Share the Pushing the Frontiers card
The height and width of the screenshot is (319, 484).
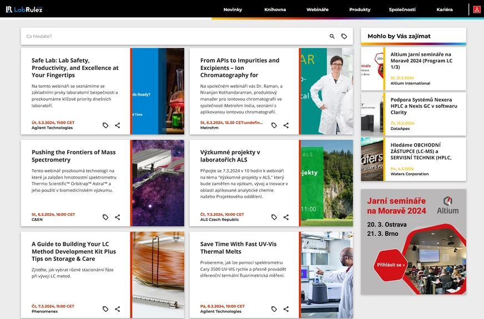(x=118, y=217)
